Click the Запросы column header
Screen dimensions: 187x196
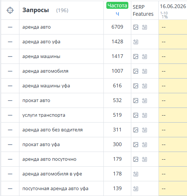[36, 10]
